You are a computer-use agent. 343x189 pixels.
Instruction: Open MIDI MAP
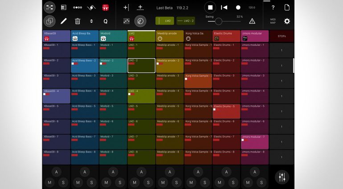point(273,21)
